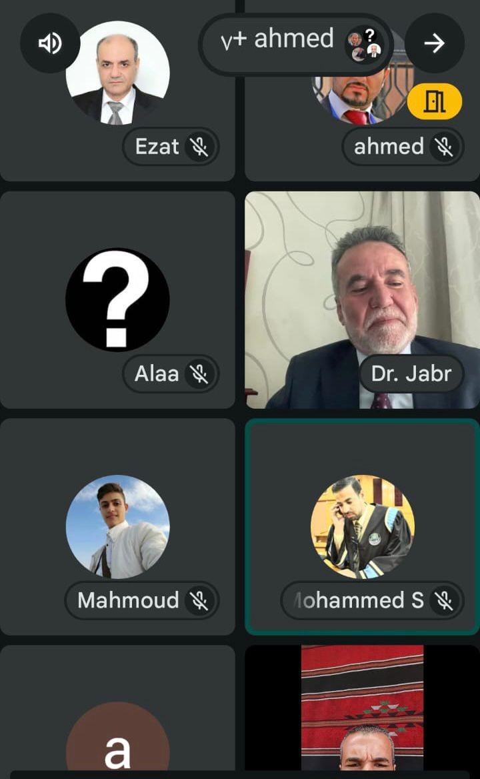
Task: Click Mohammed S's muted microphone icon
Action: tap(443, 600)
